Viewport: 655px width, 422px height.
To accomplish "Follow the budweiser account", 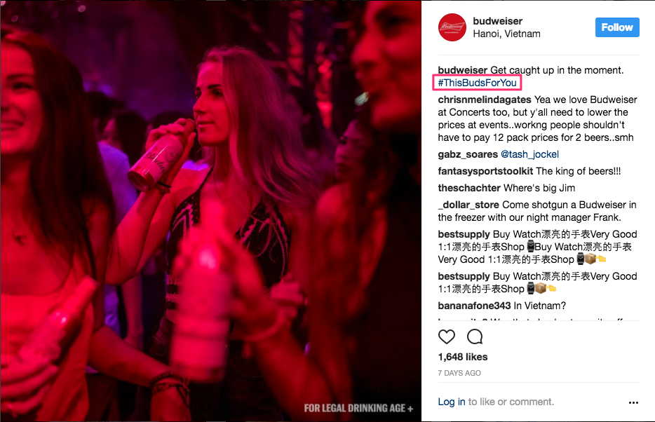I will 617,27.
